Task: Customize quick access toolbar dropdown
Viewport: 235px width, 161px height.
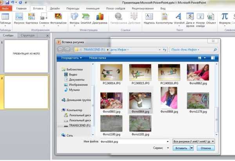Action: (x=26, y=3)
